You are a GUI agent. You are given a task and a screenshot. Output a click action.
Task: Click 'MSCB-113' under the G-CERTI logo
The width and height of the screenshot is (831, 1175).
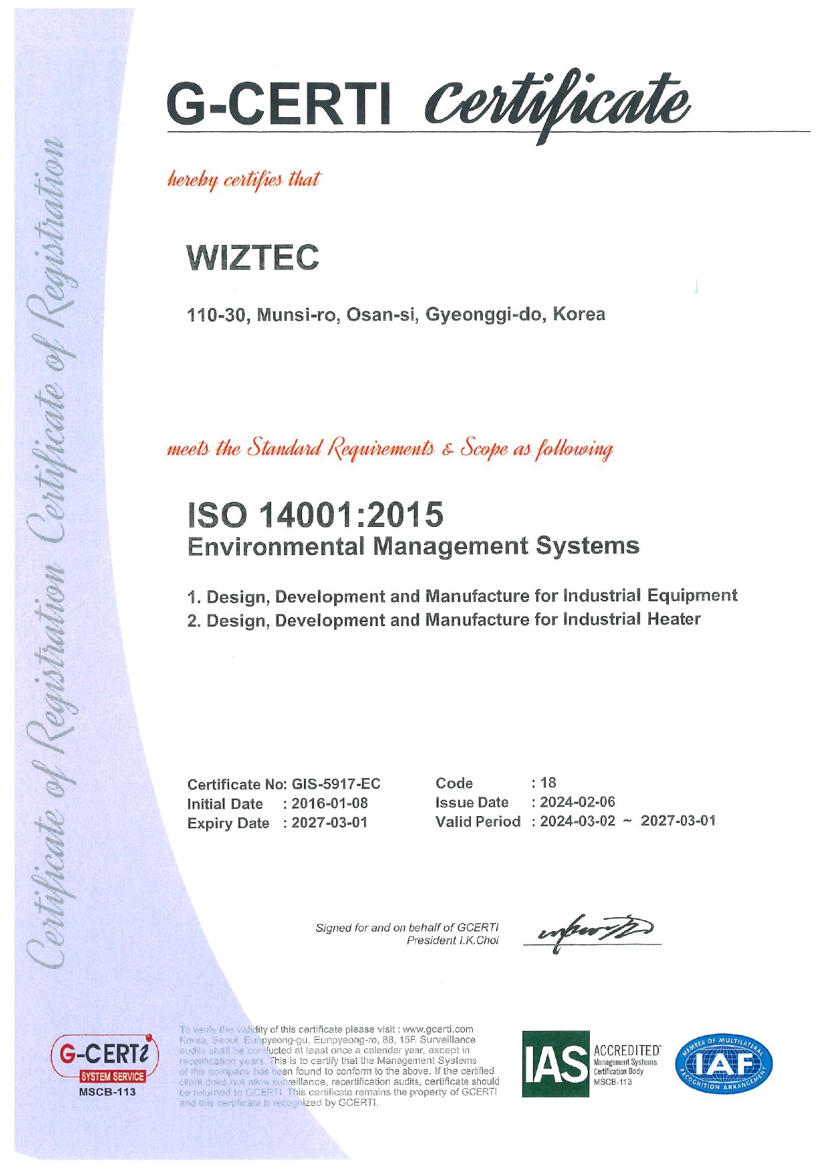pos(107,1092)
